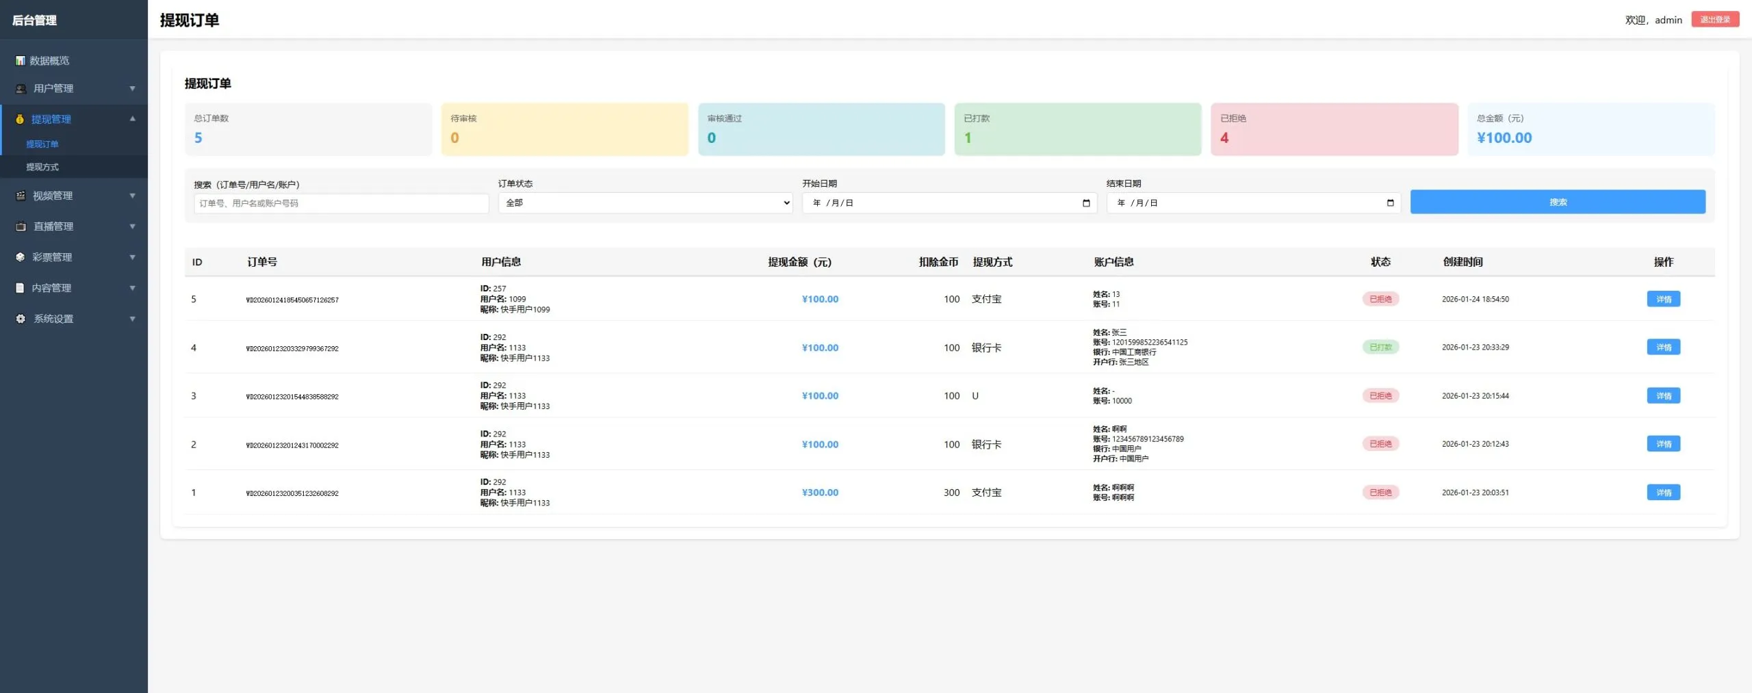Open 详情 for order ID 4
This screenshot has height=693, width=1752.
[x=1663, y=348]
